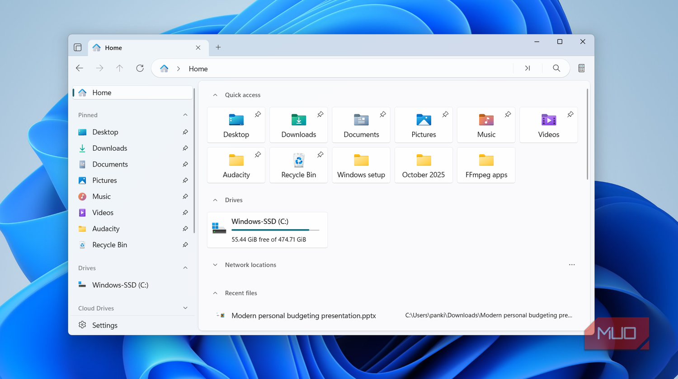Open Desktop in the Pinned sidebar list

[x=132, y=132]
